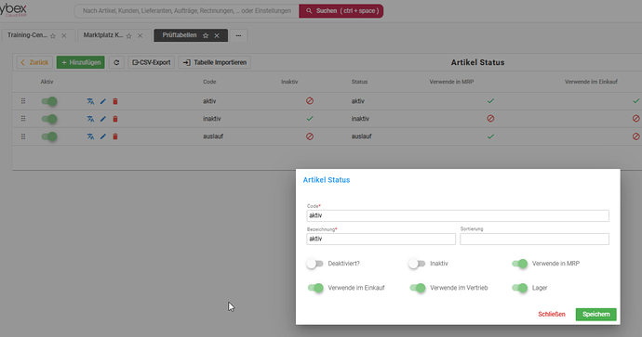The image size is (642, 337).
Task: Open translations for the 'aktiv' row
Action: point(90,101)
